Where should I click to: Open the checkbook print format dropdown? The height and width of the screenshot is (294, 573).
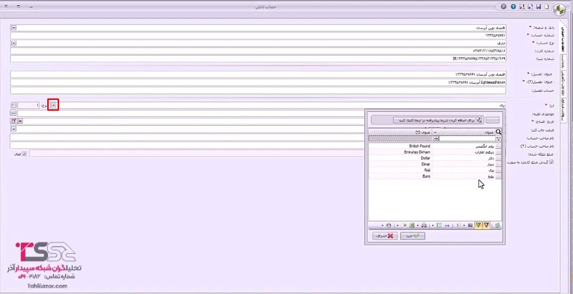click(13, 129)
